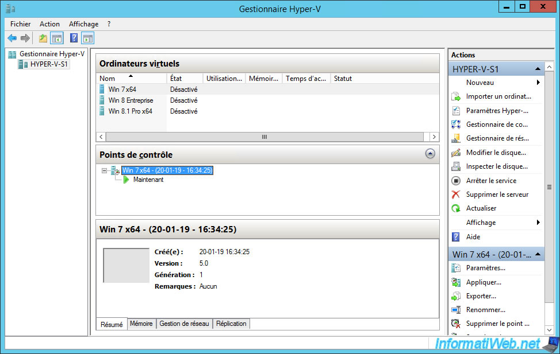Image resolution: width=560 pixels, height=354 pixels.
Task: Collapse the Win 7 x64 actions group
Action: point(538,254)
